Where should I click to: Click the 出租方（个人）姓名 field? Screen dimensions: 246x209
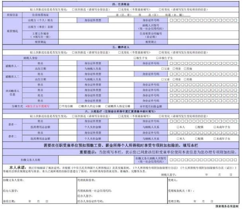[x=70, y=19]
